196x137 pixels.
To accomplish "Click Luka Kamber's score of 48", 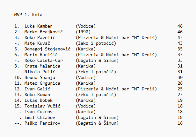I will [x=180, y=26].
